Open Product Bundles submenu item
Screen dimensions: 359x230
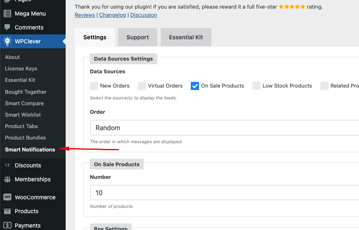(25, 138)
